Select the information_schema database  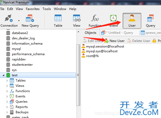(27, 44)
